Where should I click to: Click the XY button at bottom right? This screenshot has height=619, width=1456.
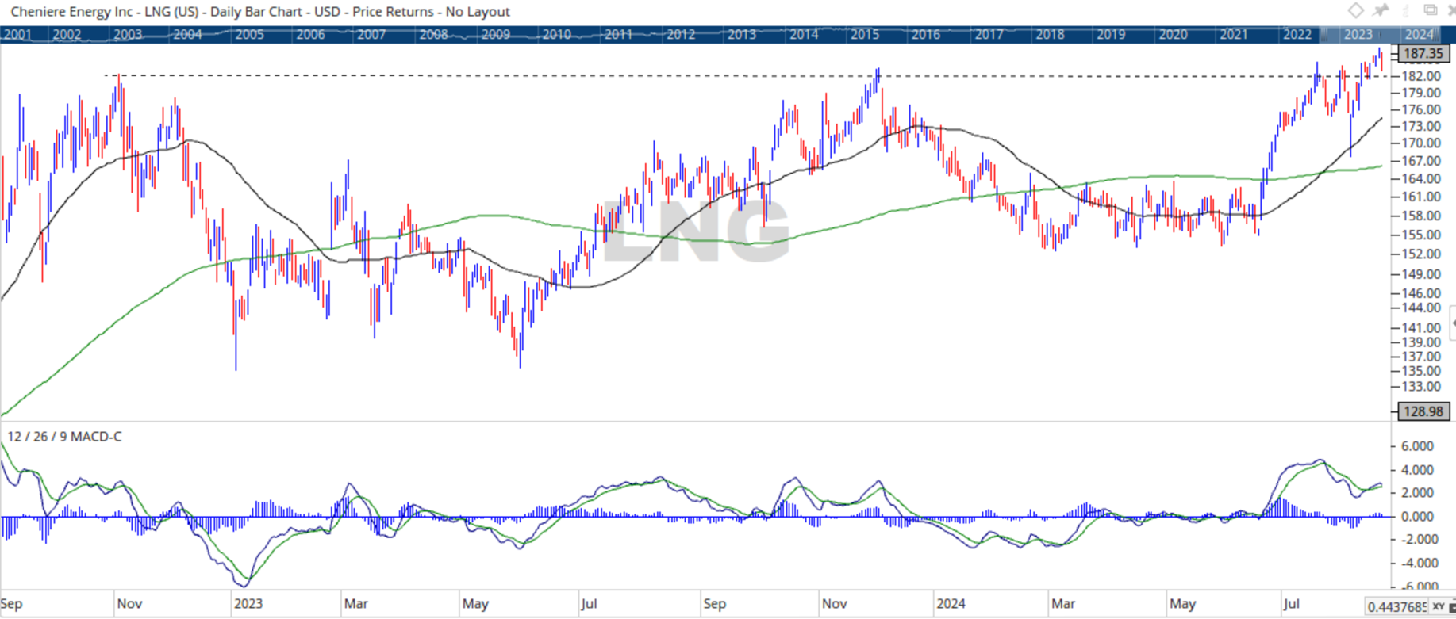point(1439,607)
